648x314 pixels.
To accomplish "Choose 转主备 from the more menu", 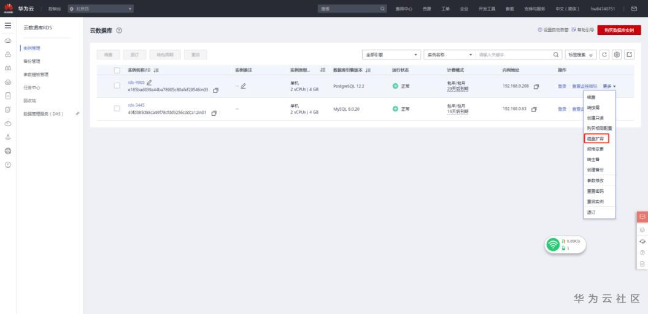I will pos(593,160).
